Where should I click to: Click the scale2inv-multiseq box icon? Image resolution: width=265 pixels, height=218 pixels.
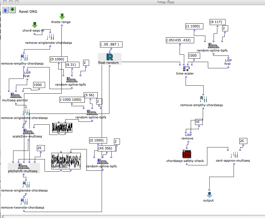(x=28, y=131)
